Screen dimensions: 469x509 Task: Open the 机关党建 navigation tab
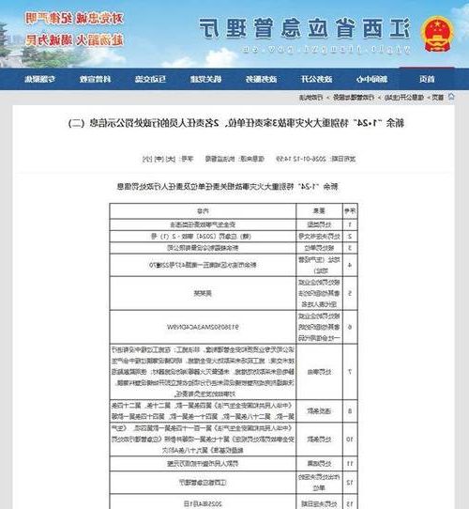pyautogui.click(x=206, y=79)
